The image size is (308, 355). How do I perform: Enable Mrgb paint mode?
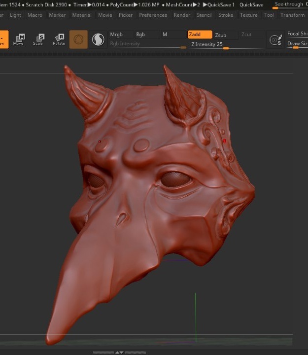tap(117, 35)
